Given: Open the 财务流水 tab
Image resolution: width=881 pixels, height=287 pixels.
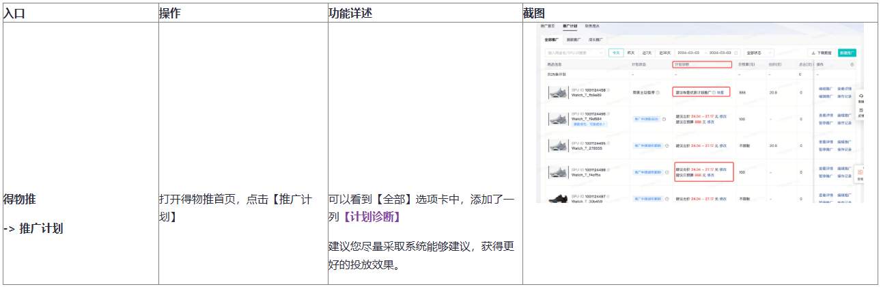Looking at the screenshot, I should (x=592, y=26).
